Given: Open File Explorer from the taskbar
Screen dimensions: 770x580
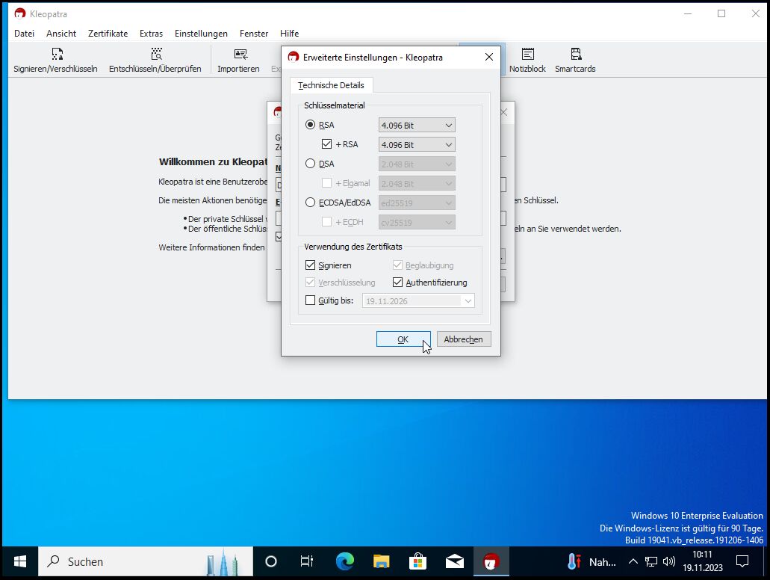Looking at the screenshot, I should [x=381, y=561].
